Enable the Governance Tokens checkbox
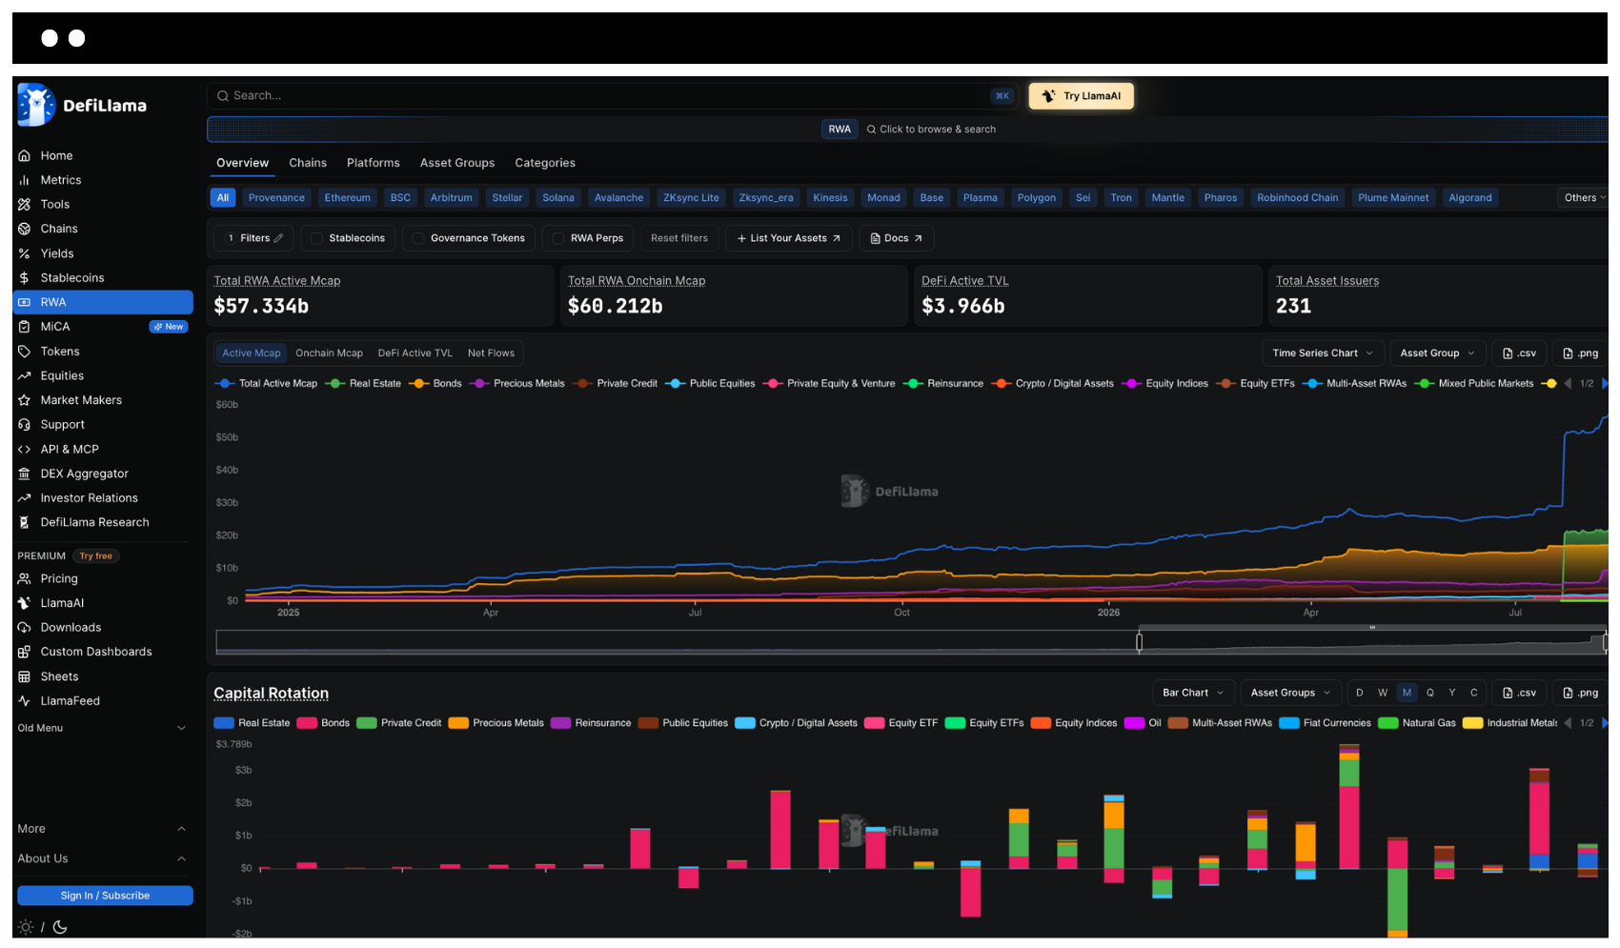Viewport: 1620px width, 948px height. 418,238
